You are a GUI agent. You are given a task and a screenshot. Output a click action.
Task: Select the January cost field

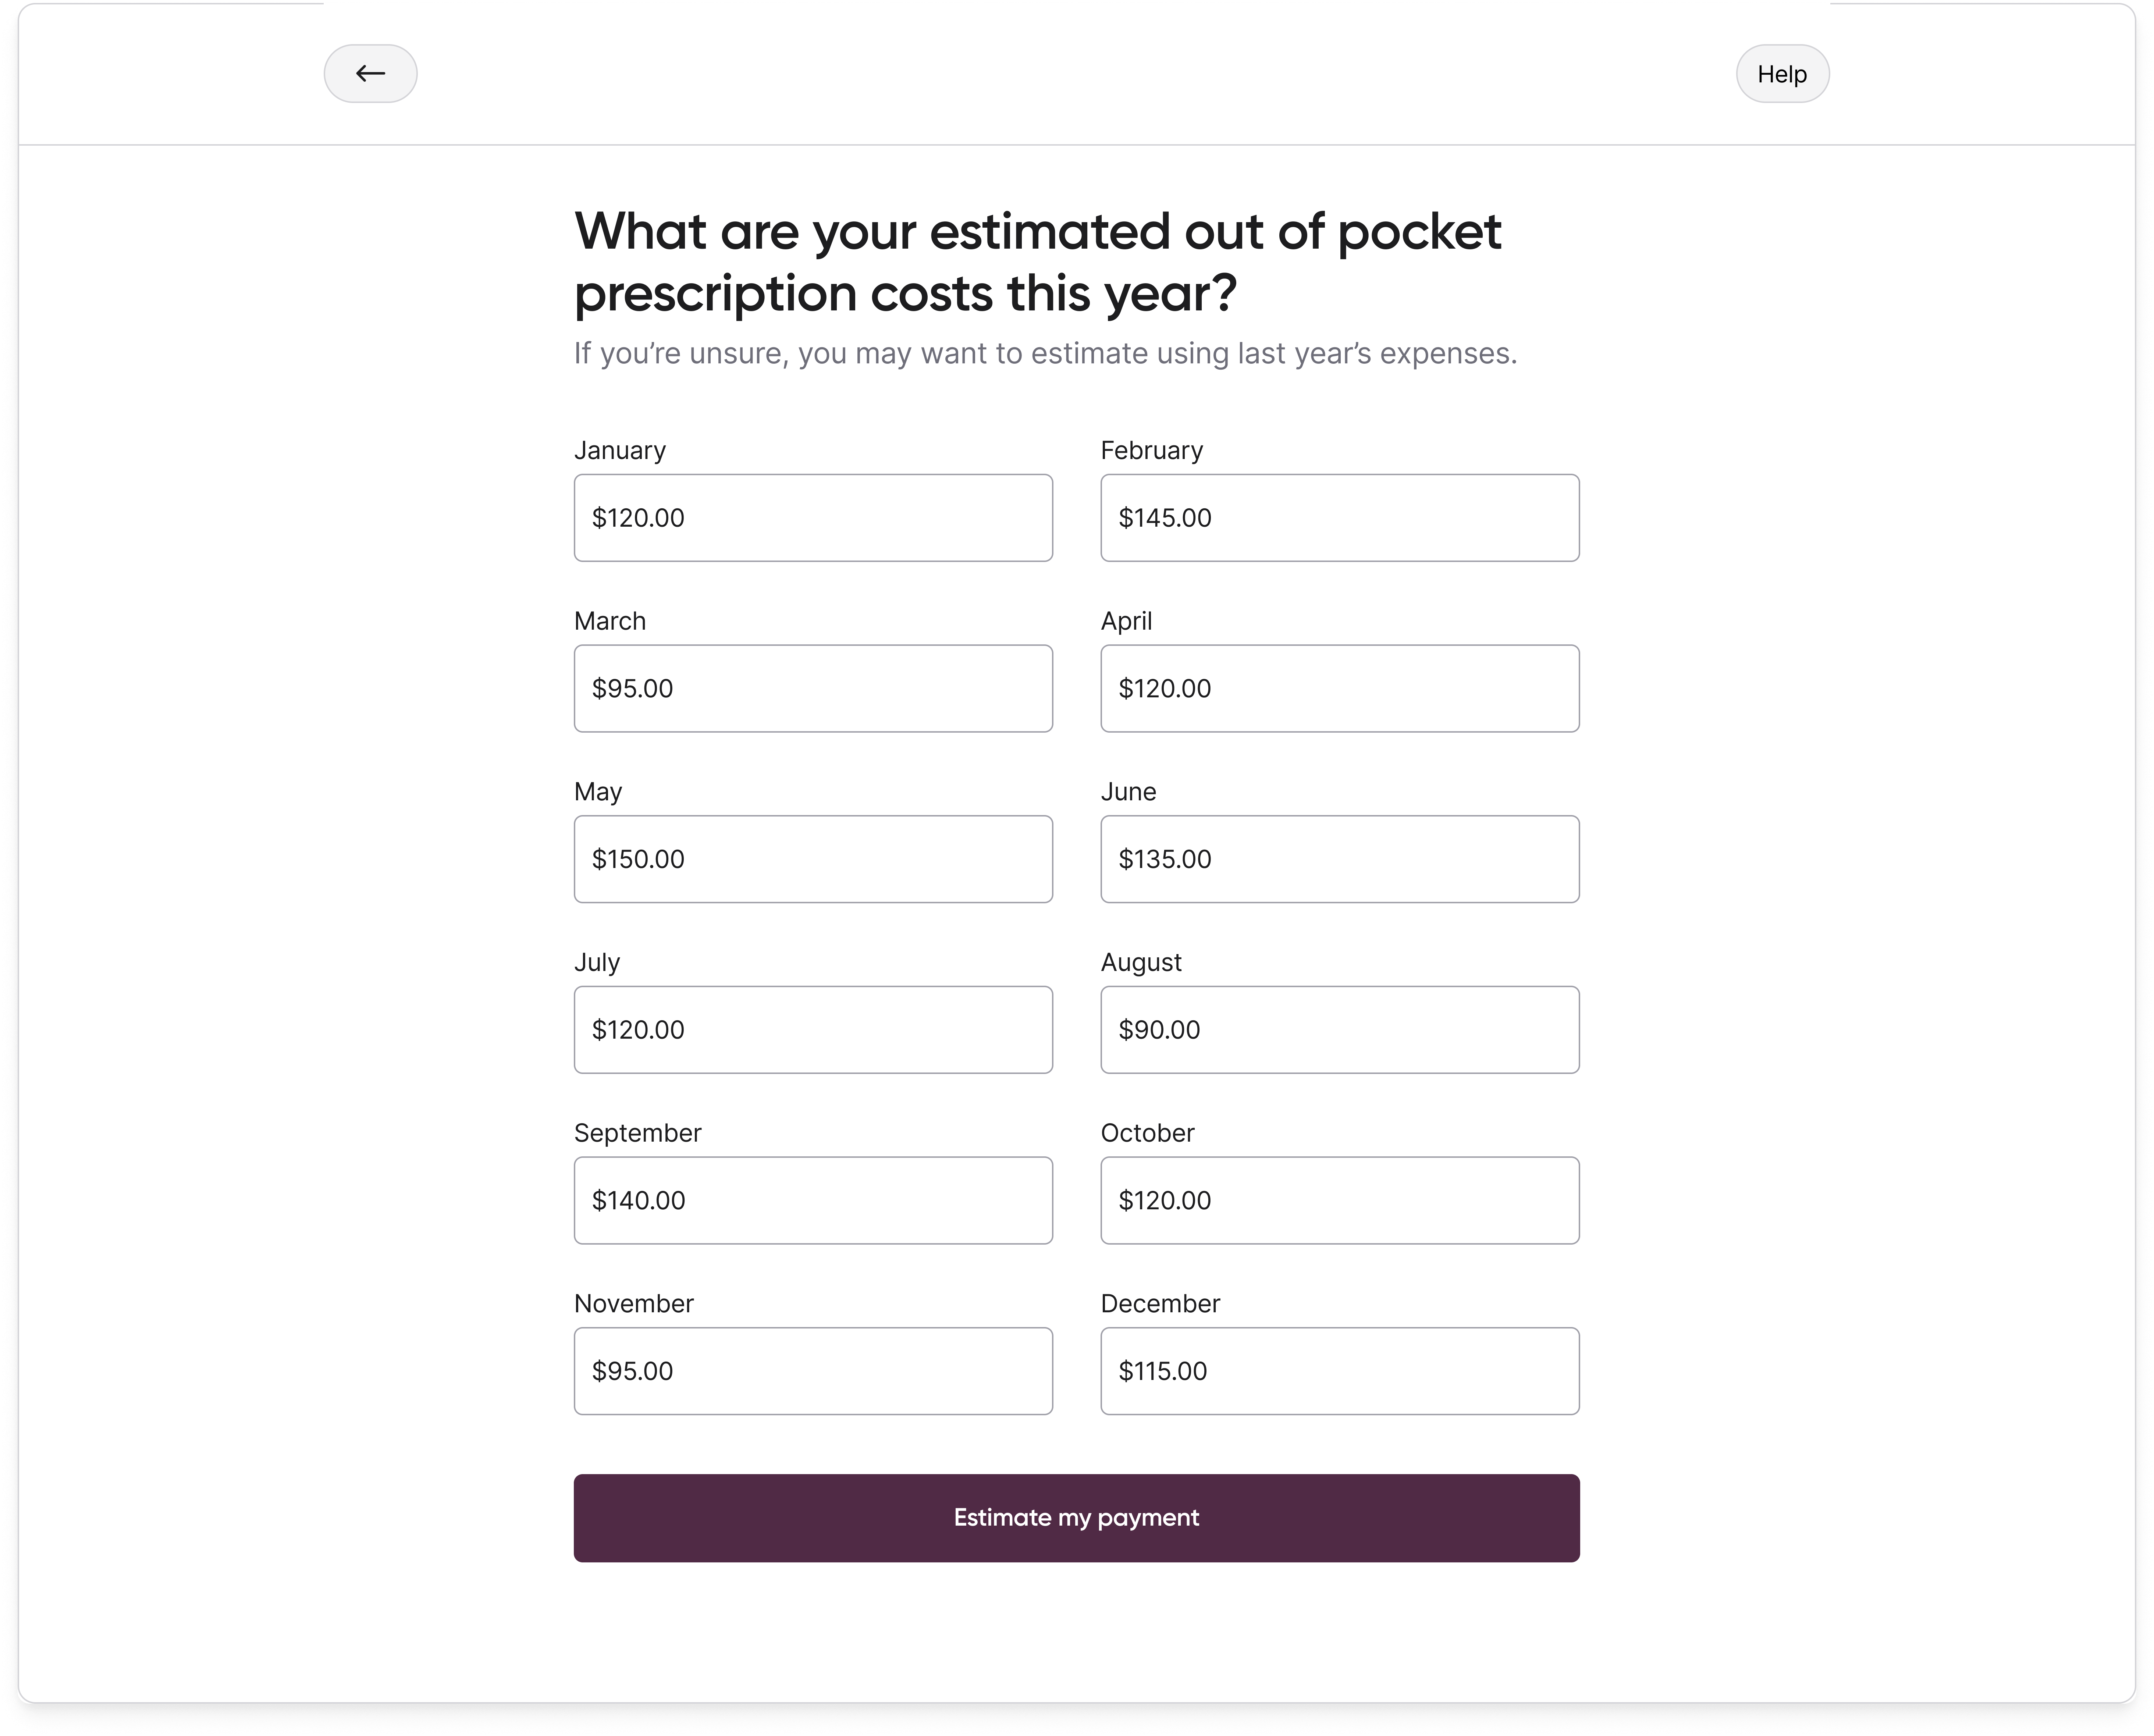[x=812, y=518]
